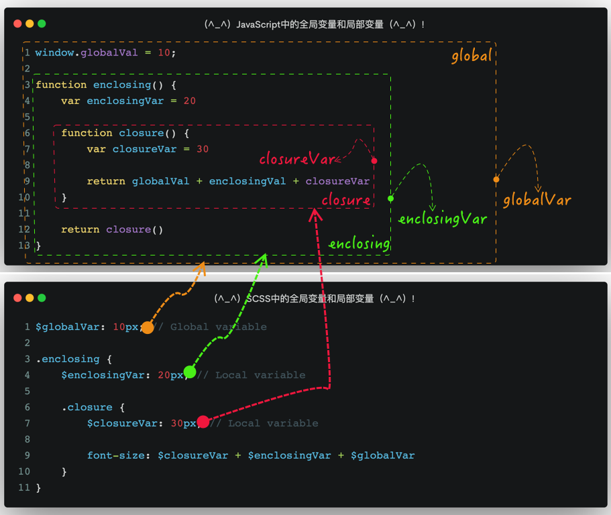Click the '// Local variable' comment after $closureVar
This screenshot has height=515, width=611.
(x=264, y=423)
